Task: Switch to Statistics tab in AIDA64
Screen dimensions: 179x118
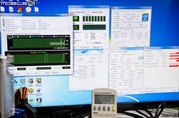Action: [37, 34]
